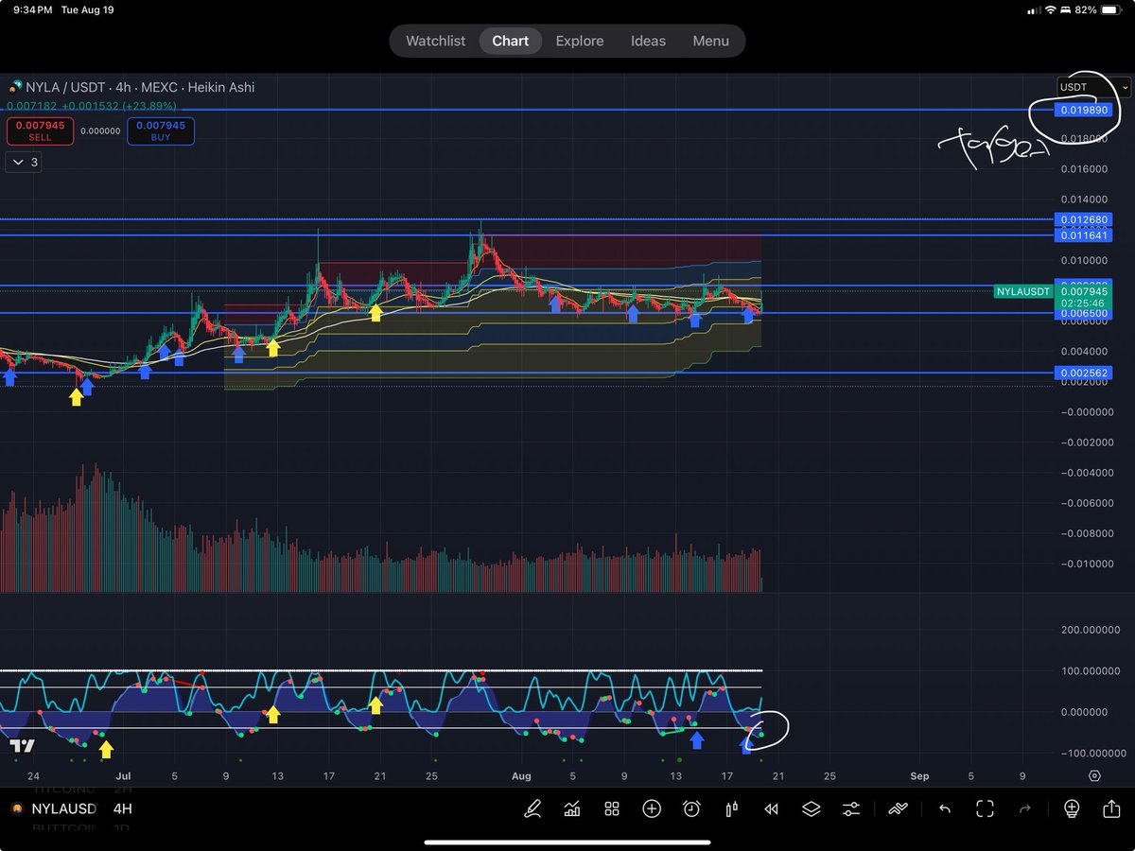Start bar replay with the rewind icon
This screenshot has width=1135, height=851.
click(x=771, y=809)
